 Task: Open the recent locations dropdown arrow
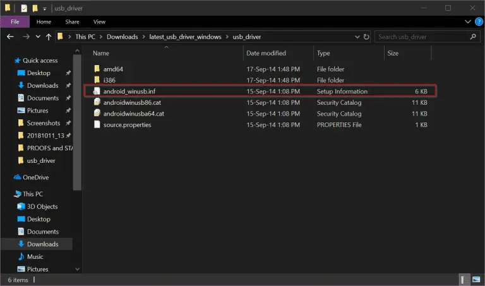[38, 37]
